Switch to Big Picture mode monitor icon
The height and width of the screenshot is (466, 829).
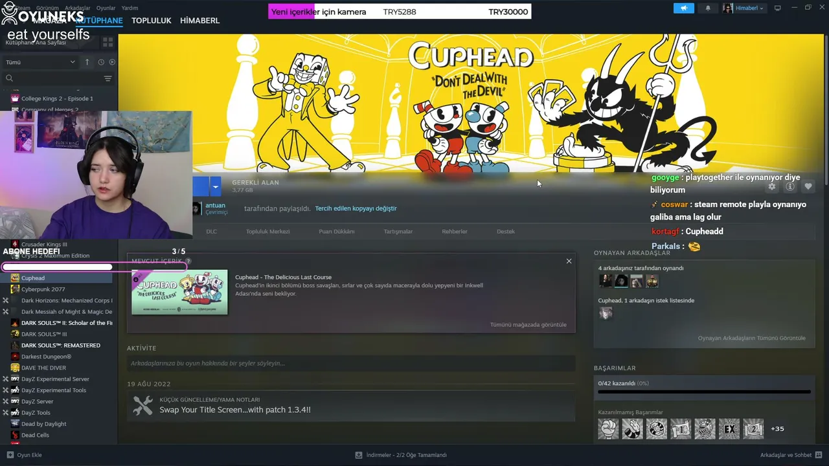click(x=778, y=8)
